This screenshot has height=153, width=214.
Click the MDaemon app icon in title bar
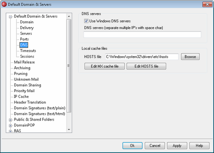[x=4, y=4]
